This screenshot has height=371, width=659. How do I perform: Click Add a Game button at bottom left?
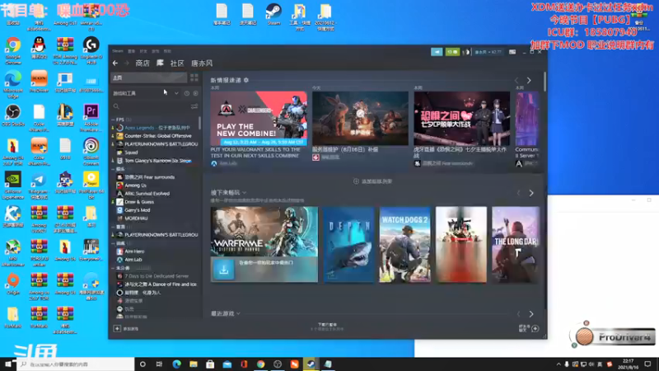[x=126, y=328]
